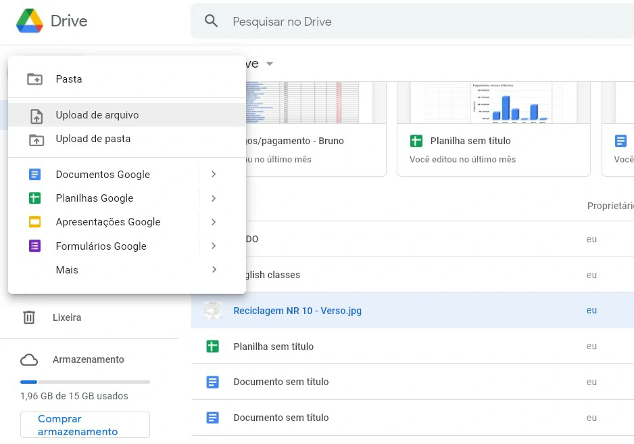Open the suggested Planilha sem título card
This screenshot has height=444, width=634.
coord(493,129)
